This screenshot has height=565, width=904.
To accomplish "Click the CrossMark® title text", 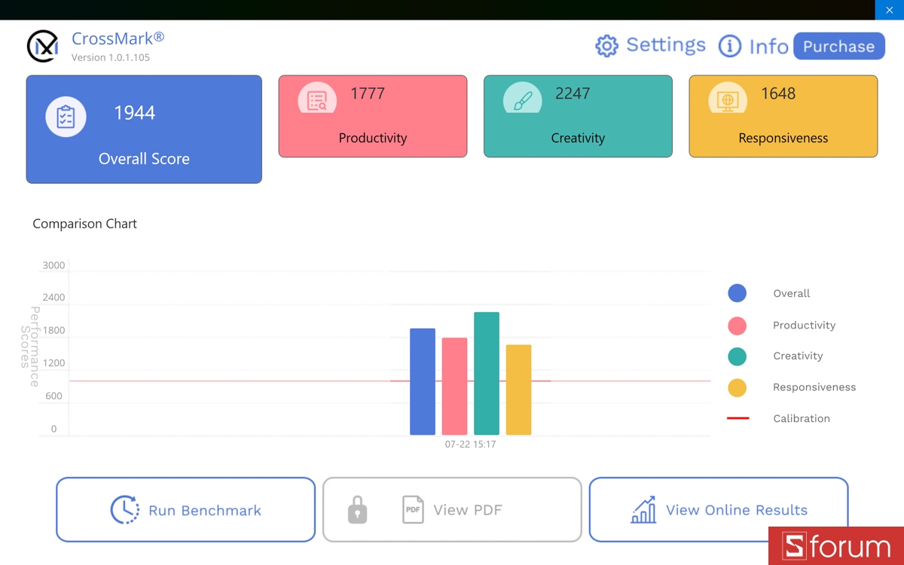I will [x=118, y=38].
